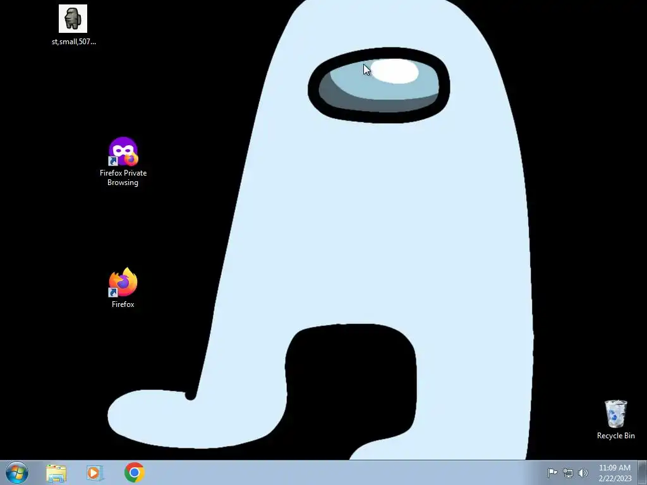Open the network status tray icon
Screen dimensions: 647x485
coord(568,473)
